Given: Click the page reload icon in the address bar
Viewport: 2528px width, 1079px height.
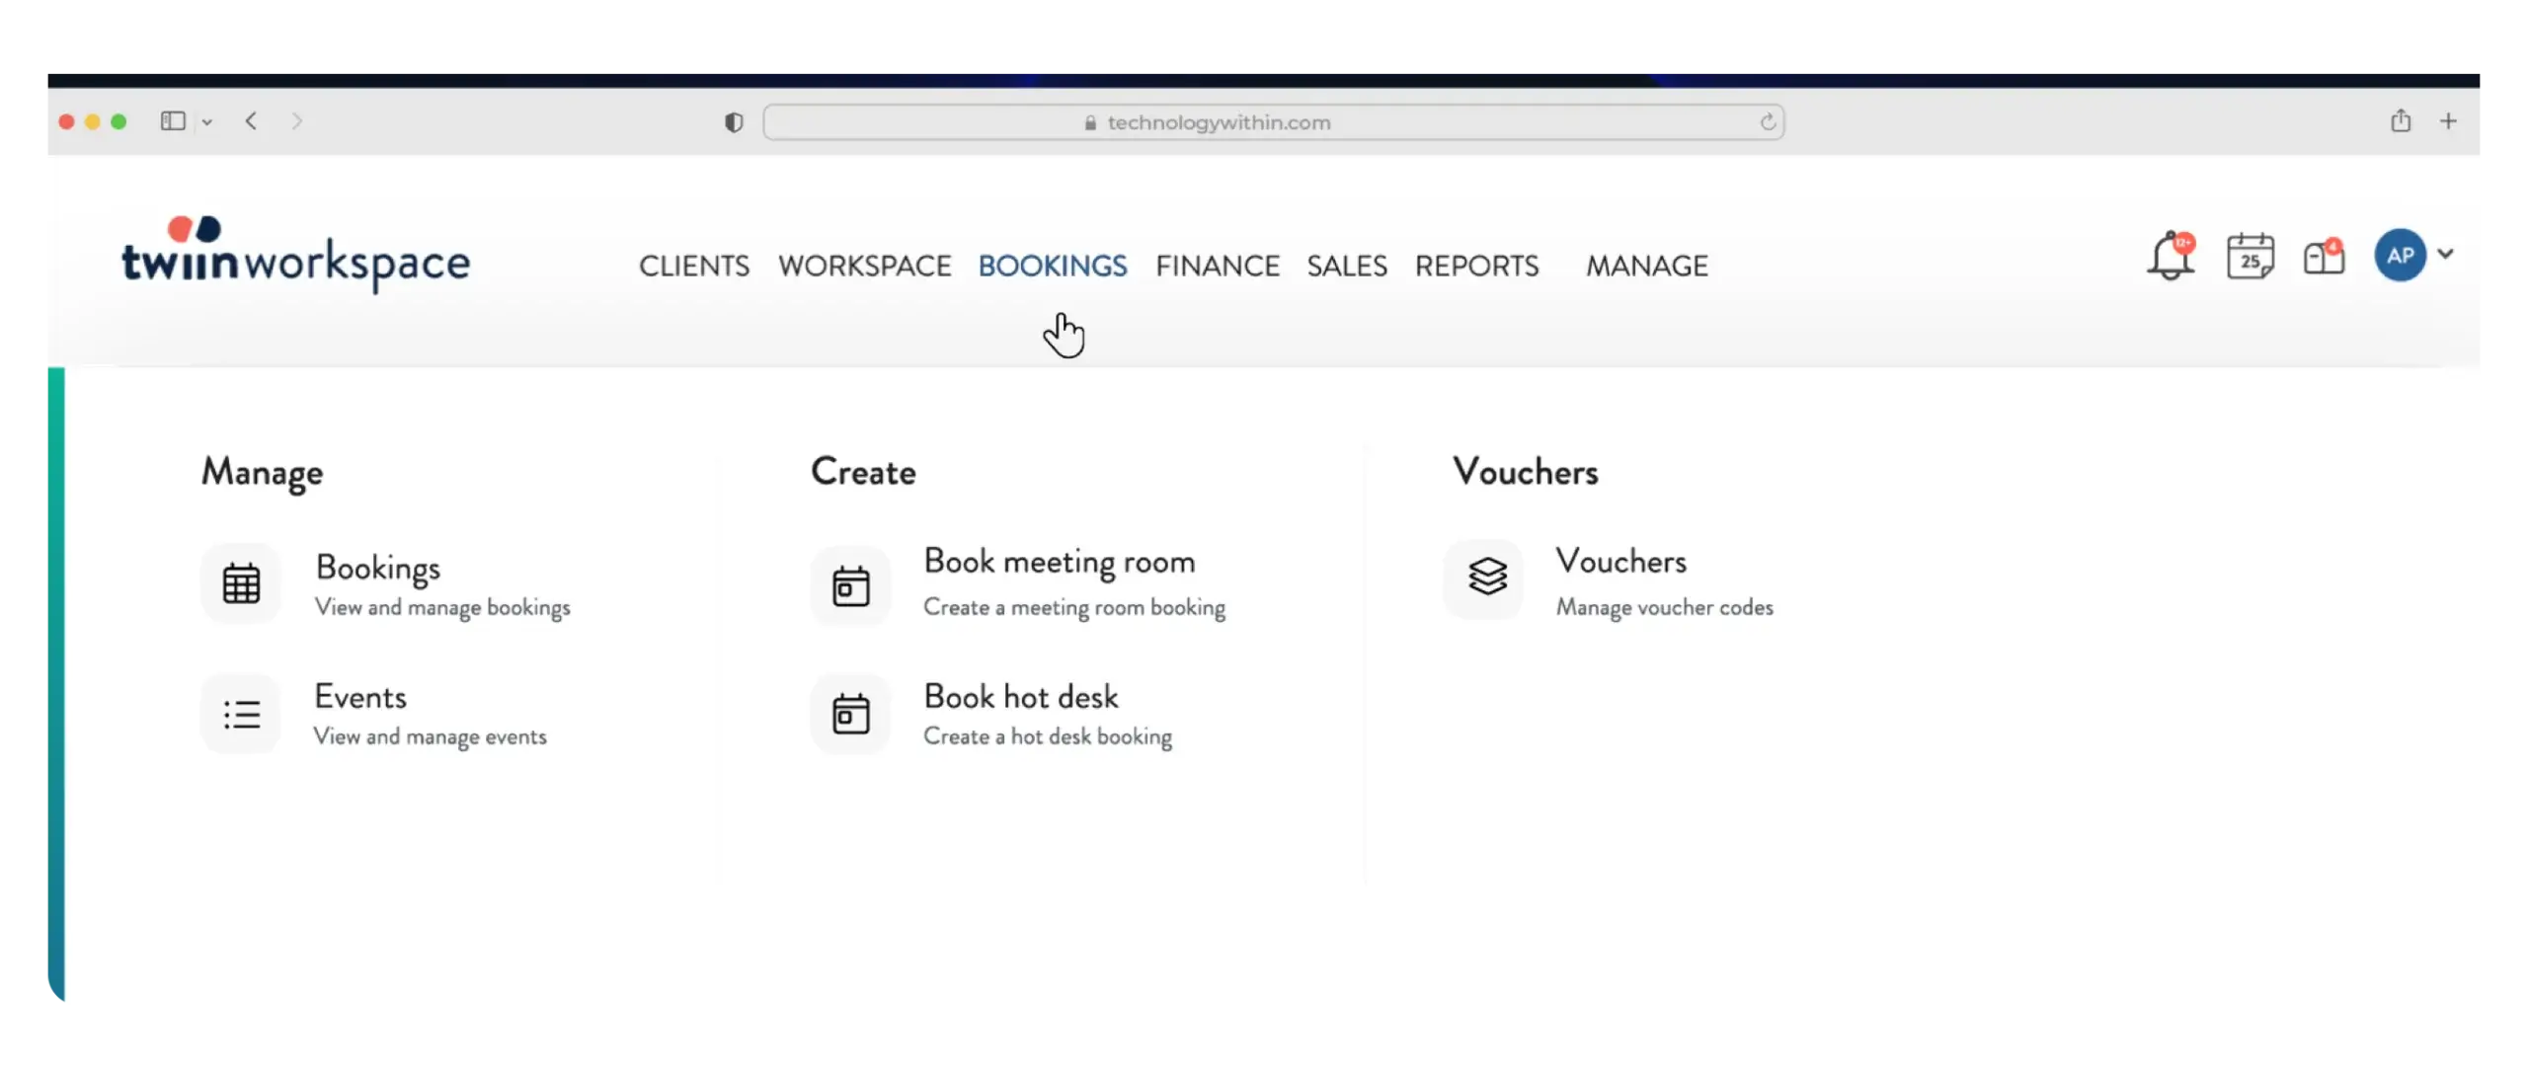Looking at the screenshot, I should [1767, 122].
